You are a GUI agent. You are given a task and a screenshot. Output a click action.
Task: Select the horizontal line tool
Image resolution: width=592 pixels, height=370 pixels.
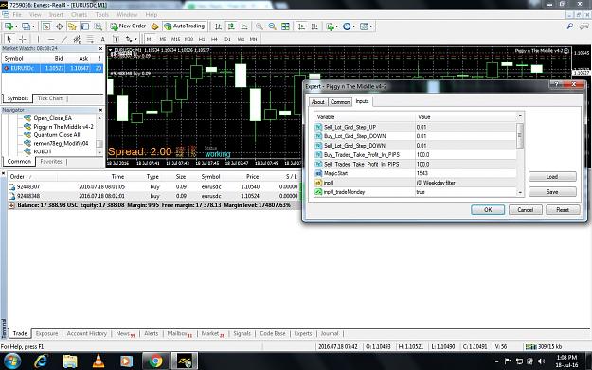click(51, 39)
